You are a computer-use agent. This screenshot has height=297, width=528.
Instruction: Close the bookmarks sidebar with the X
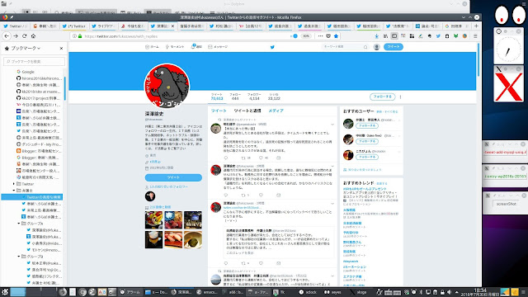pyautogui.click(x=61, y=49)
